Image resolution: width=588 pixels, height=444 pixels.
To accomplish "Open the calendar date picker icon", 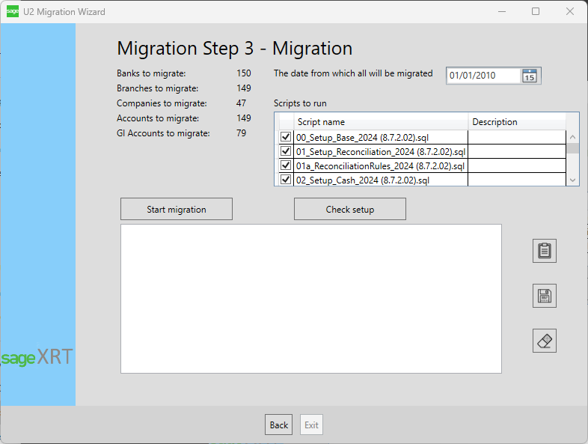I will 530,76.
